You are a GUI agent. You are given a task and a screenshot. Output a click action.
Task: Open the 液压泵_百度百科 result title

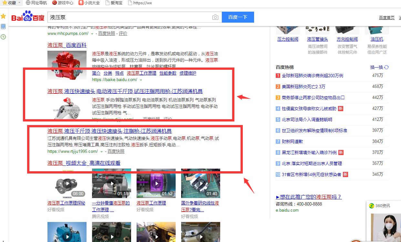pos(67,45)
